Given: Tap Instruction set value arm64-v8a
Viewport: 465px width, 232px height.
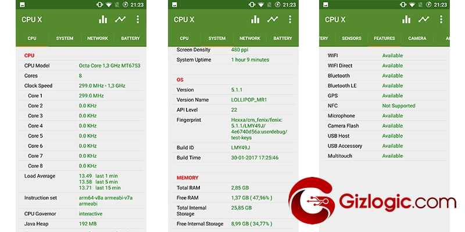Looking at the screenshot, I should click(x=106, y=201).
